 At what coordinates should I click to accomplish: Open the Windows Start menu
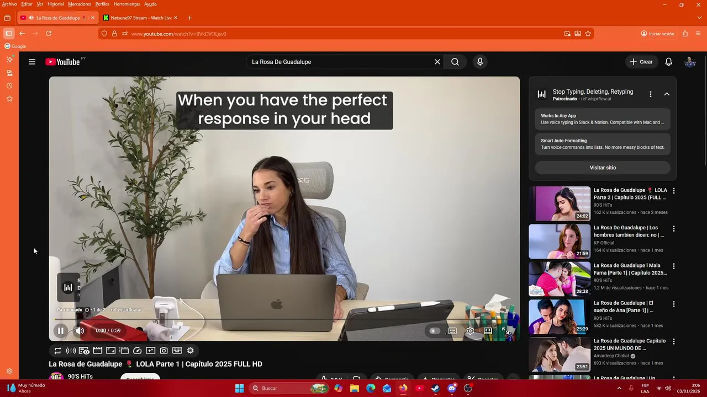[239, 388]
